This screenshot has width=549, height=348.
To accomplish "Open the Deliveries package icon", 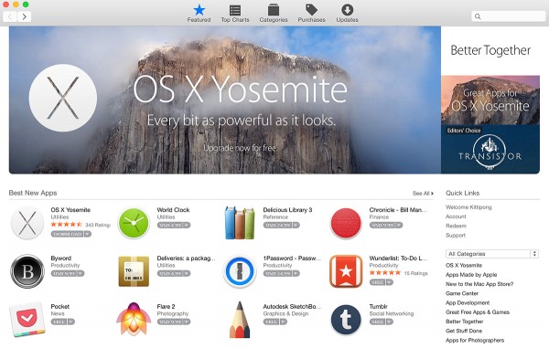I will pyautogui.click(x=134, y=271).
